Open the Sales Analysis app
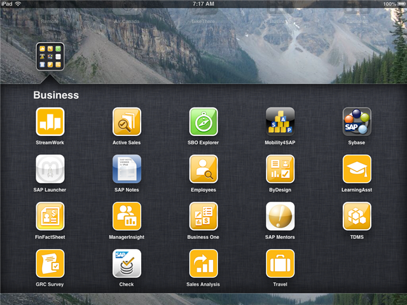The image size is (407, 305). (x=203, y=263)
